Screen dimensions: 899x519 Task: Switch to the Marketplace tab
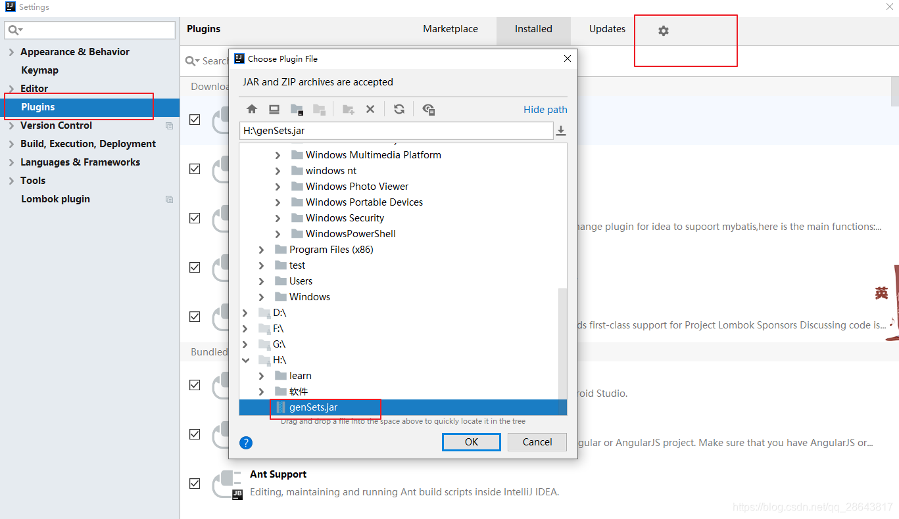pos(450,29)
